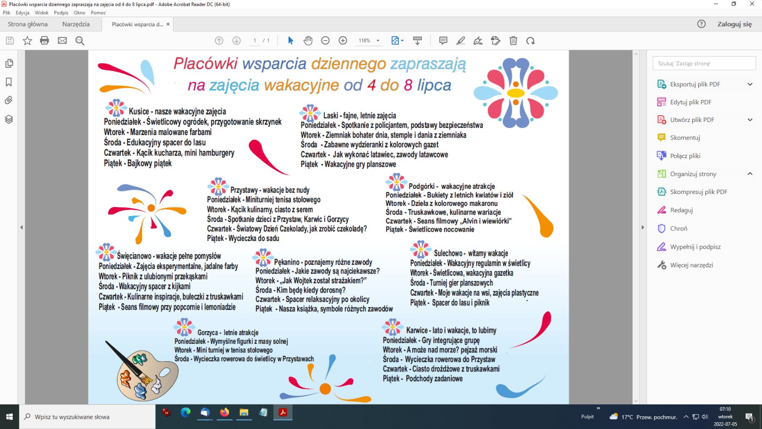Go to previous page arrow

pyautogui.click(x=219, y=41)
